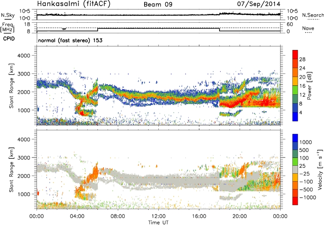The height and width of the screenshot is (225, 324).
Task: Select the 16:00 time tick label
Action: [x=199, y=216]
